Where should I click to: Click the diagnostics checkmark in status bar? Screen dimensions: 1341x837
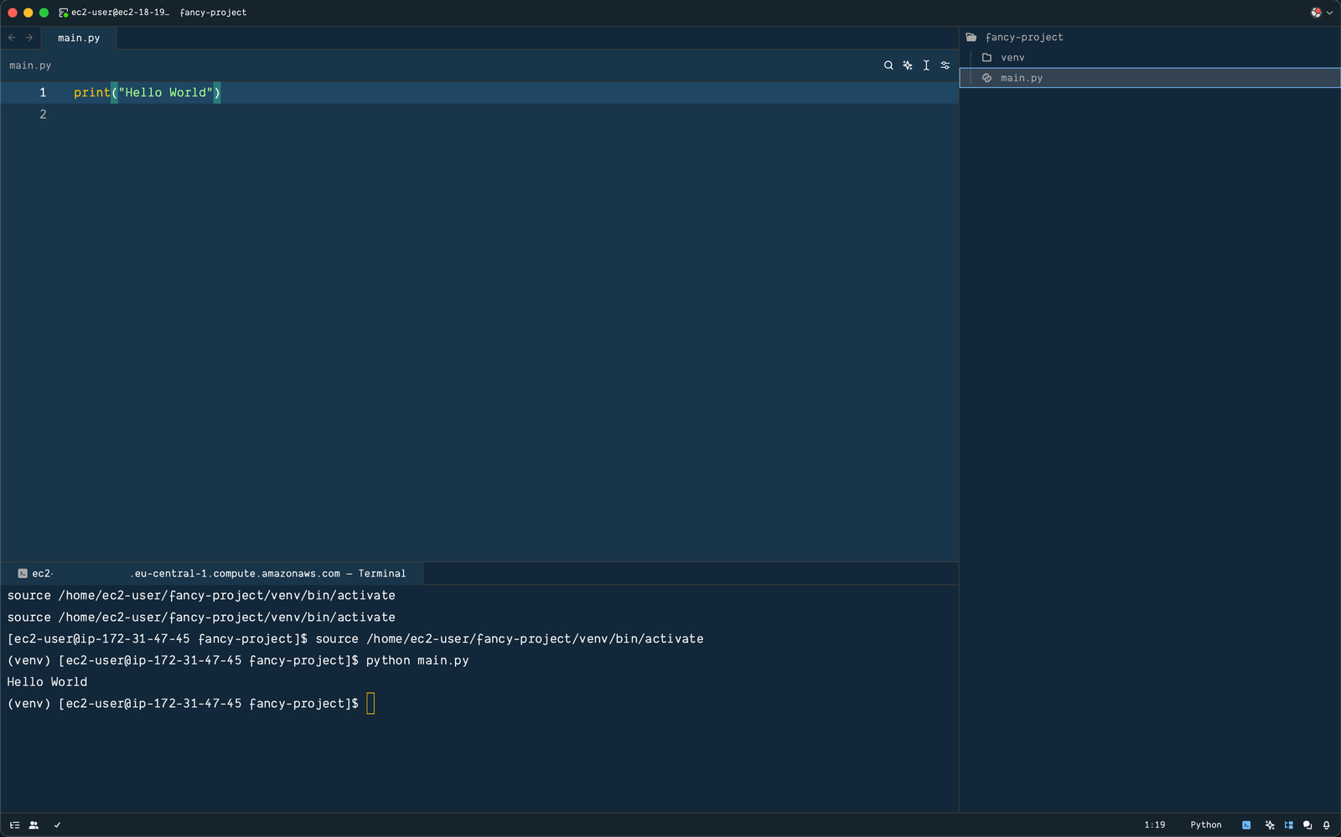tap(56, 825)
